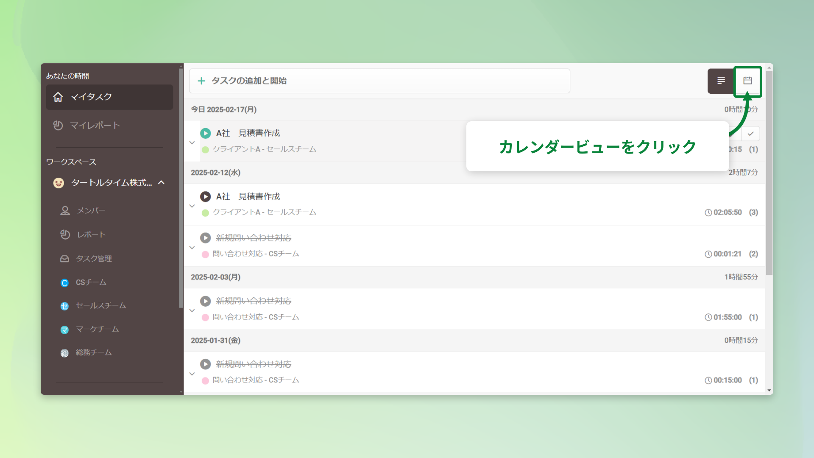Collapse the タートルタイム株式会社 workspace section
Viewport: 814px width, 458px height.
(161, 183)
